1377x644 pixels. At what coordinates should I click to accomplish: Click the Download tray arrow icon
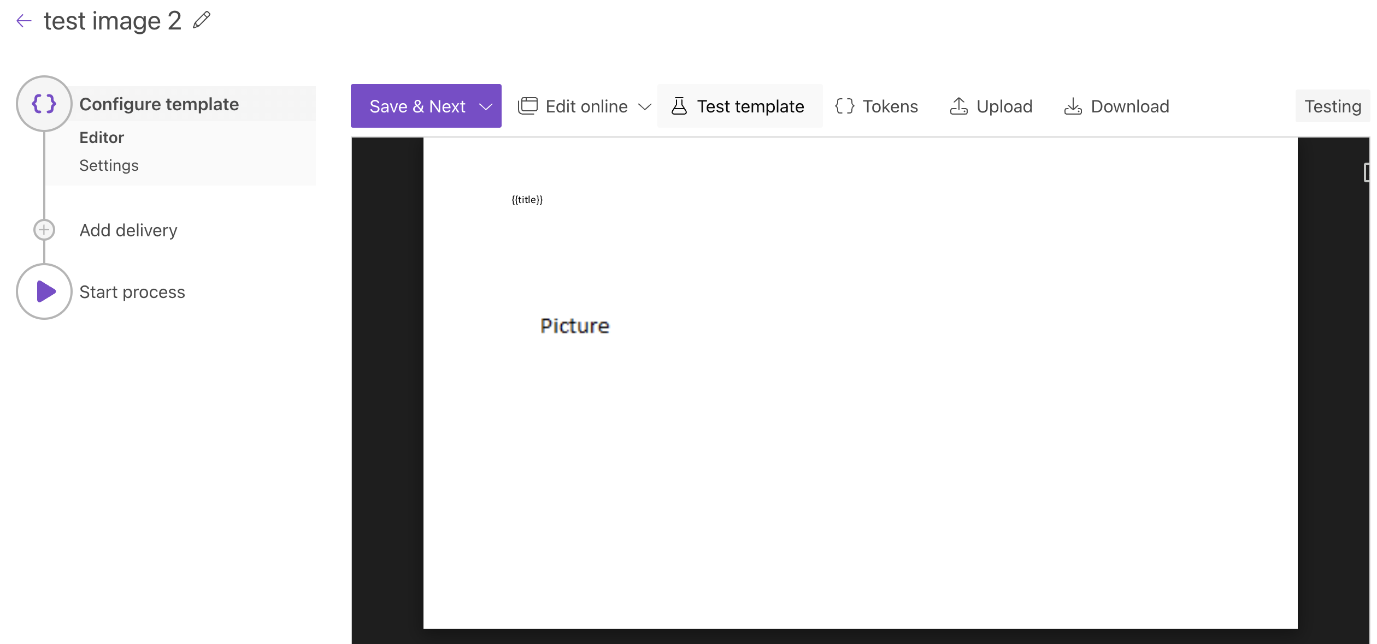(x=1073, y=106)
